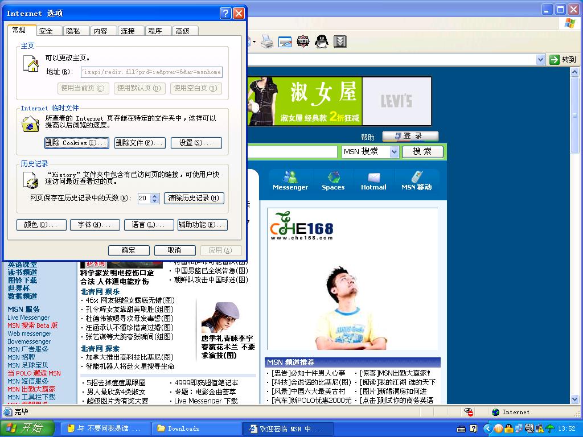
Task: Click the 帮助 link on the MSN page
Action: pyautogui.click(x=367, y=137)
